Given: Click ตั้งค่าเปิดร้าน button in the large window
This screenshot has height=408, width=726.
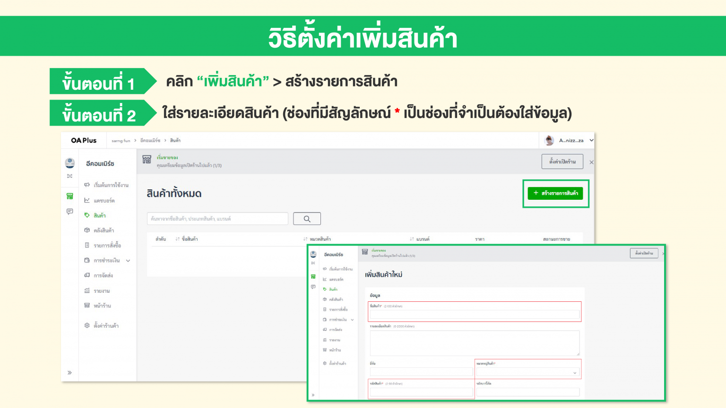Looking at the screenshot, I should click(562, 161).
